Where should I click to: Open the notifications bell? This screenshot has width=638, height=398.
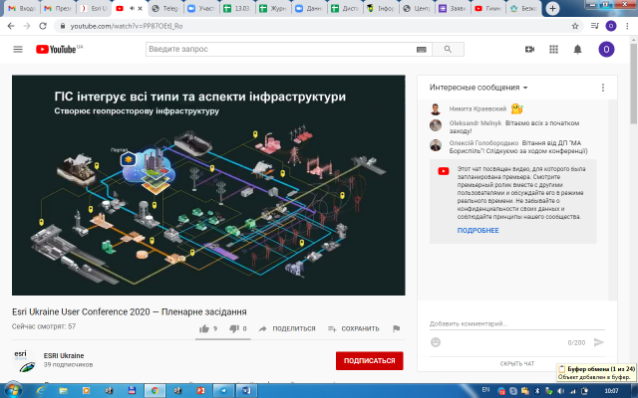click(x=577, y=49)
